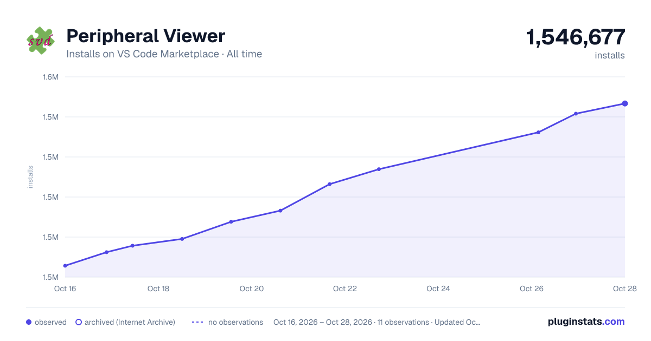Click the 'archived (Internet Archive)' legend label
Image resolution: width=651 pixels, height=341 pixels.
pyautogui.click(x=130, y=322)
